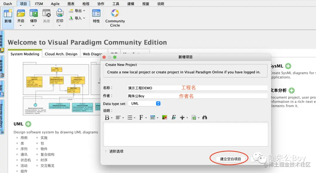Click the 特性 properties icon

[96, 13]
